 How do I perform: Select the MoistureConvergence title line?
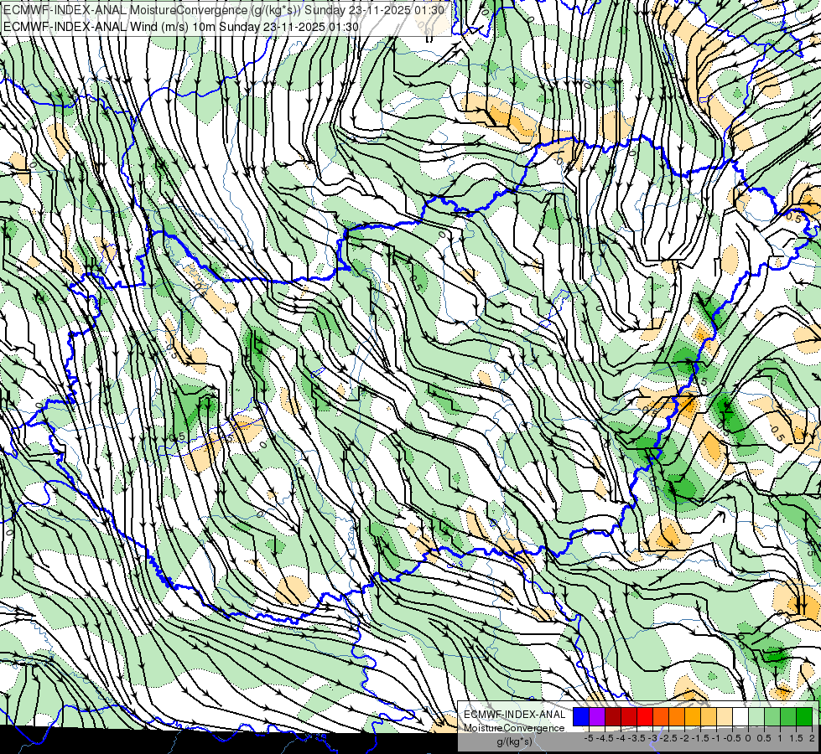224,10
